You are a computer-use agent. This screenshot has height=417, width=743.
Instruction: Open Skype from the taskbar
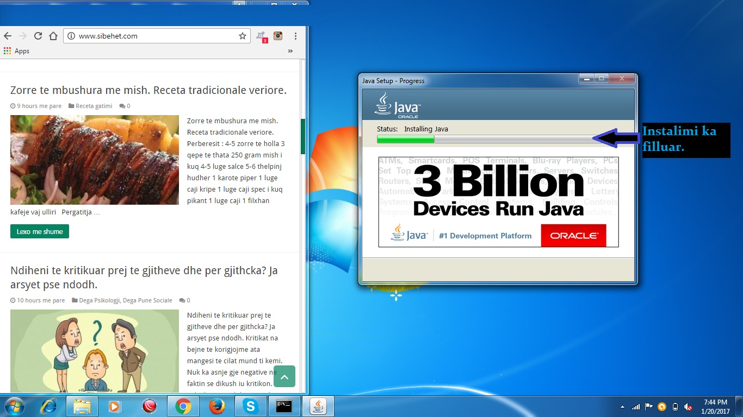[x=251, y=406]
